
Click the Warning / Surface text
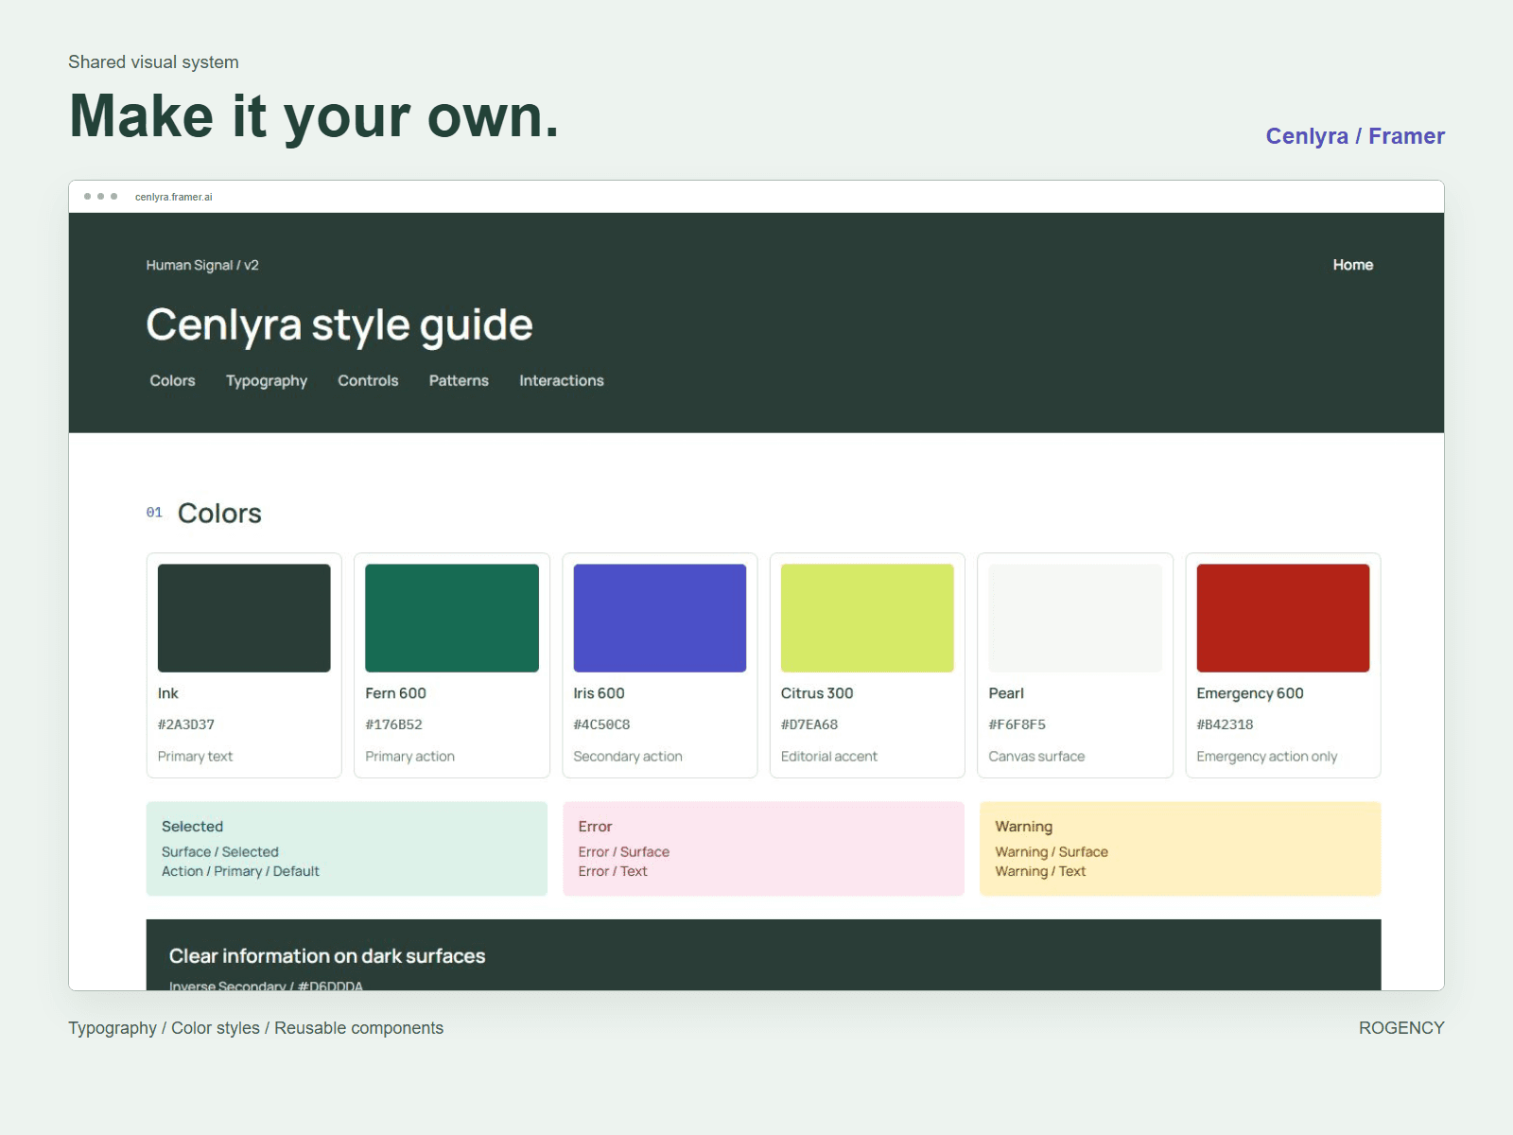point(1052,852)
